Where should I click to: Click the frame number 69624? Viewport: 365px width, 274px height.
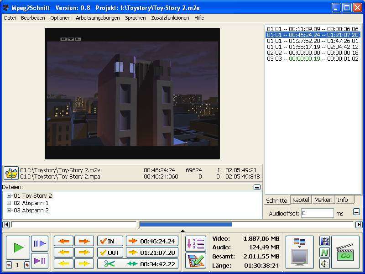193,170
